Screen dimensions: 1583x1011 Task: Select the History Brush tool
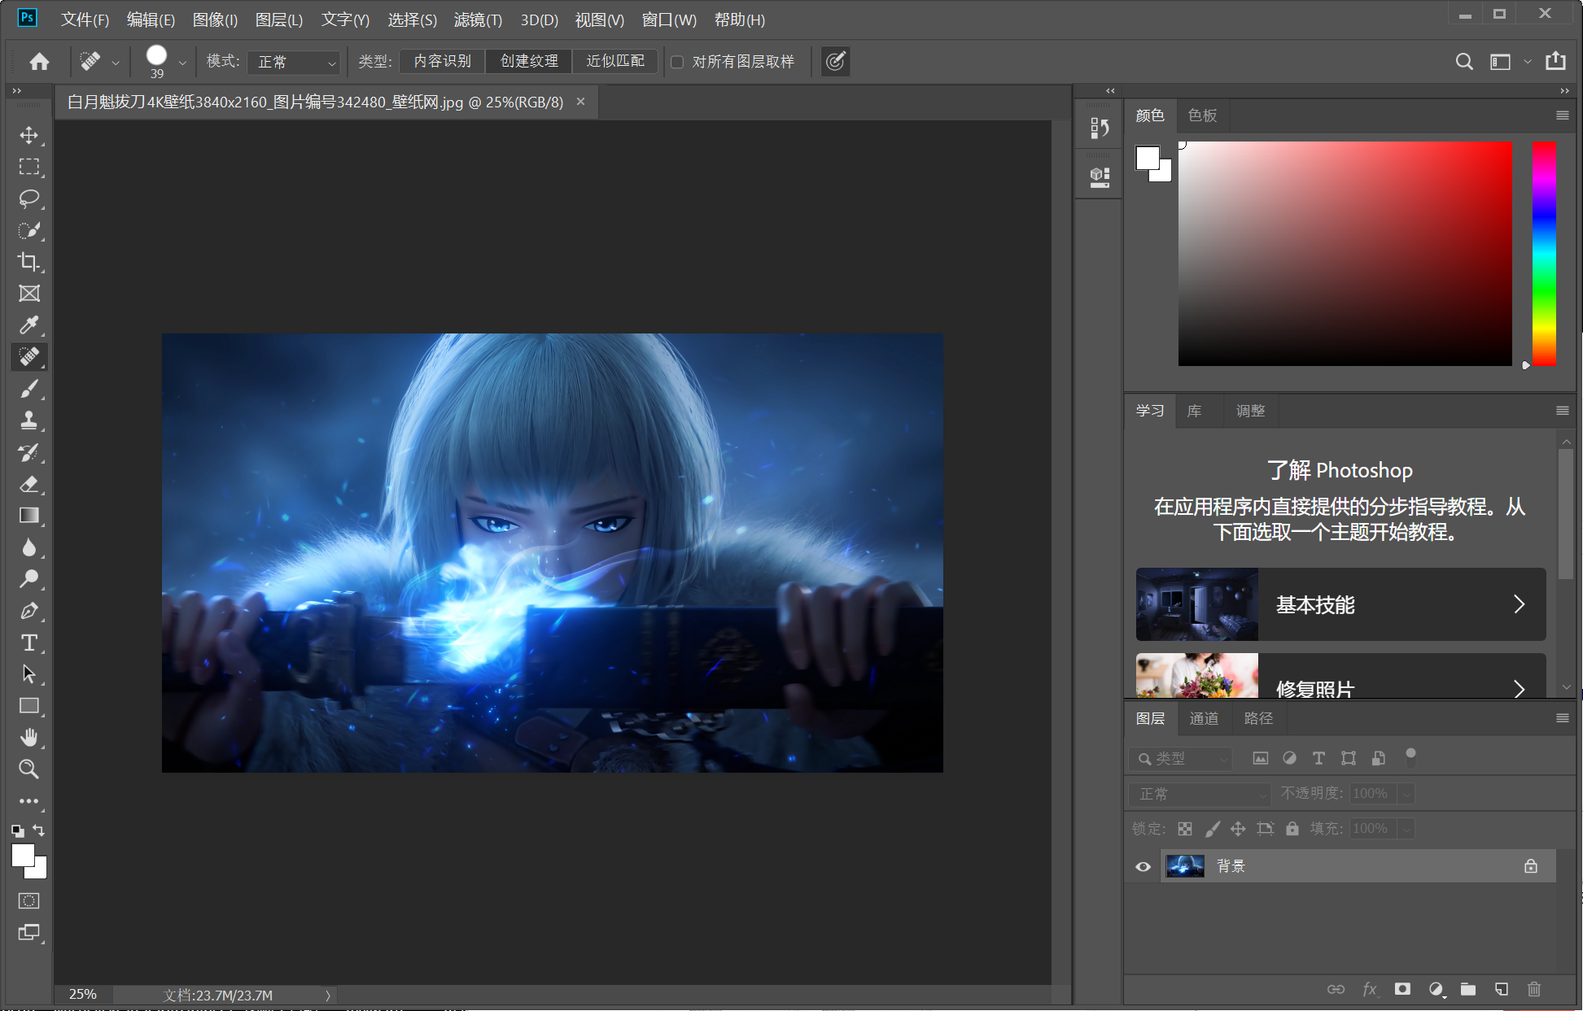[x=29, y=452]
